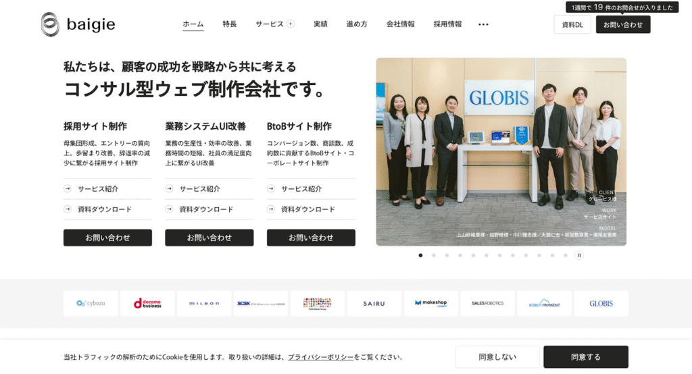Open the cybozu client logo
Image resolution: width=692 pixels, height=374 pixels.
tap(91, 303)
